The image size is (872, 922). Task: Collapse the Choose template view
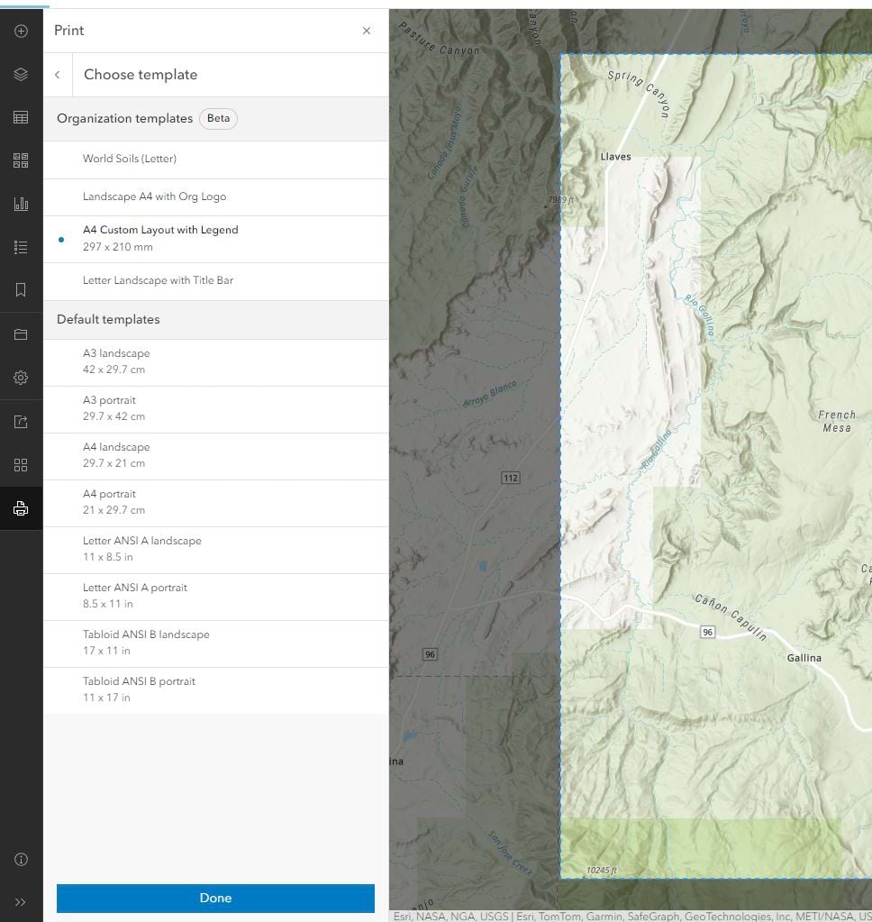point(57,74)
